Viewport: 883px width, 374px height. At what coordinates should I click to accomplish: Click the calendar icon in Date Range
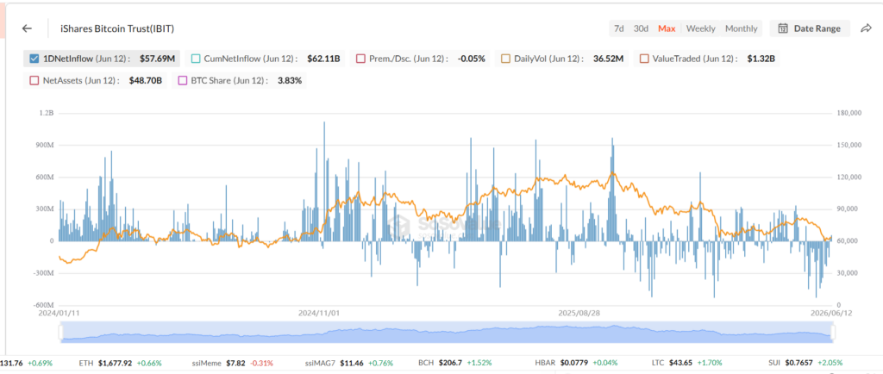783,28
